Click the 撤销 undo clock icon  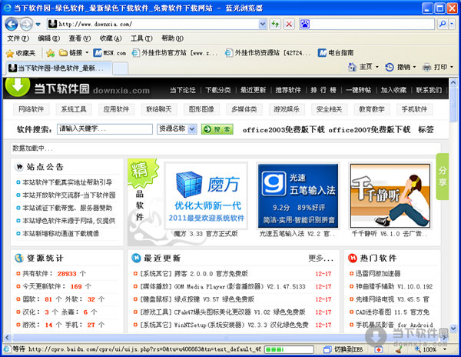390,67
